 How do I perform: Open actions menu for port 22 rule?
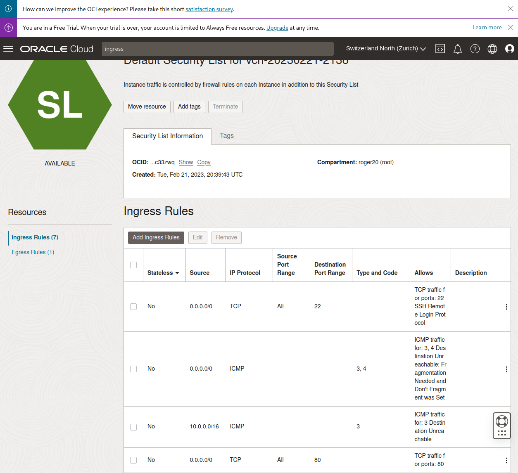point(506,307)
